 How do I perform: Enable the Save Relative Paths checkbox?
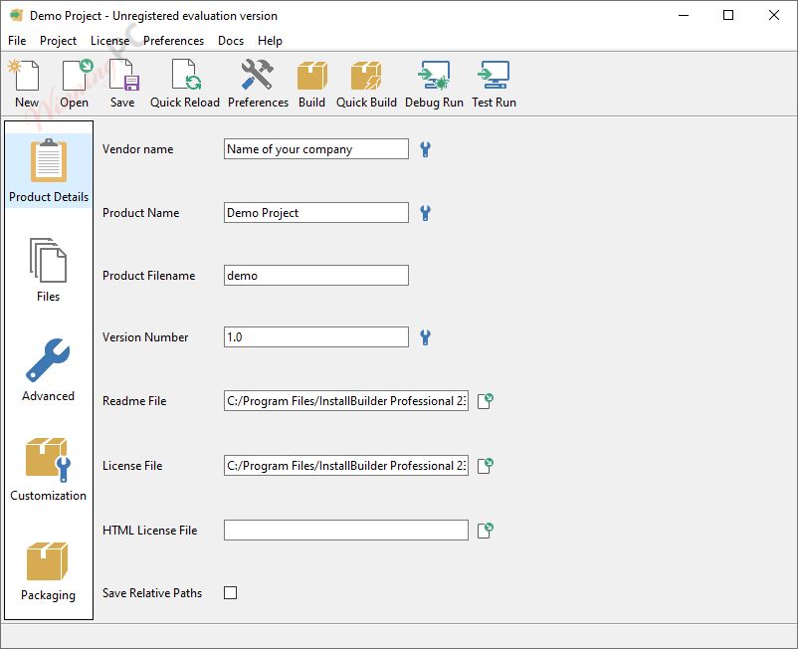(231, 592)
